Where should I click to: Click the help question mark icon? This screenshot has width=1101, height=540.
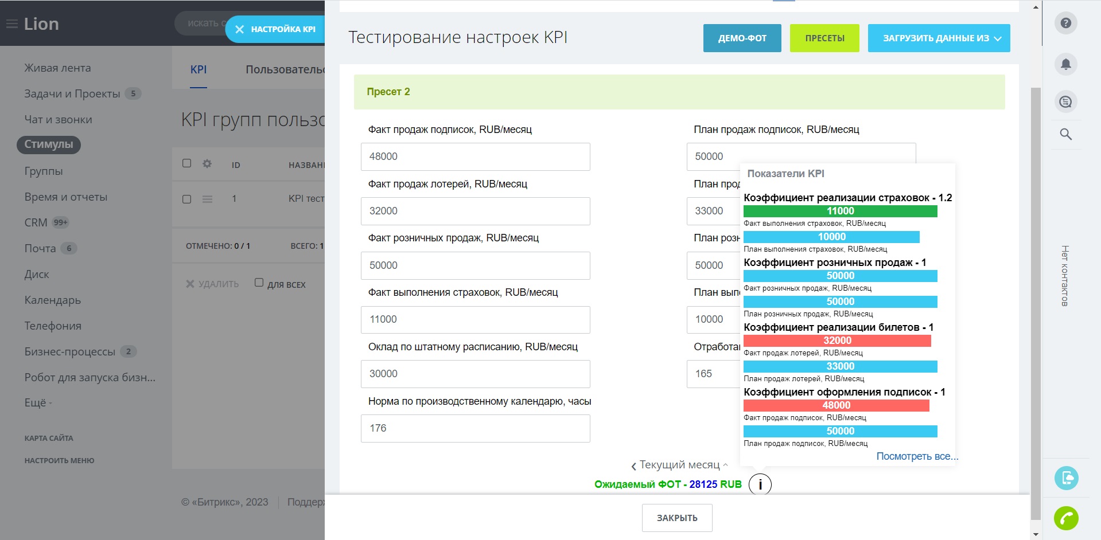pos(1065,24)
